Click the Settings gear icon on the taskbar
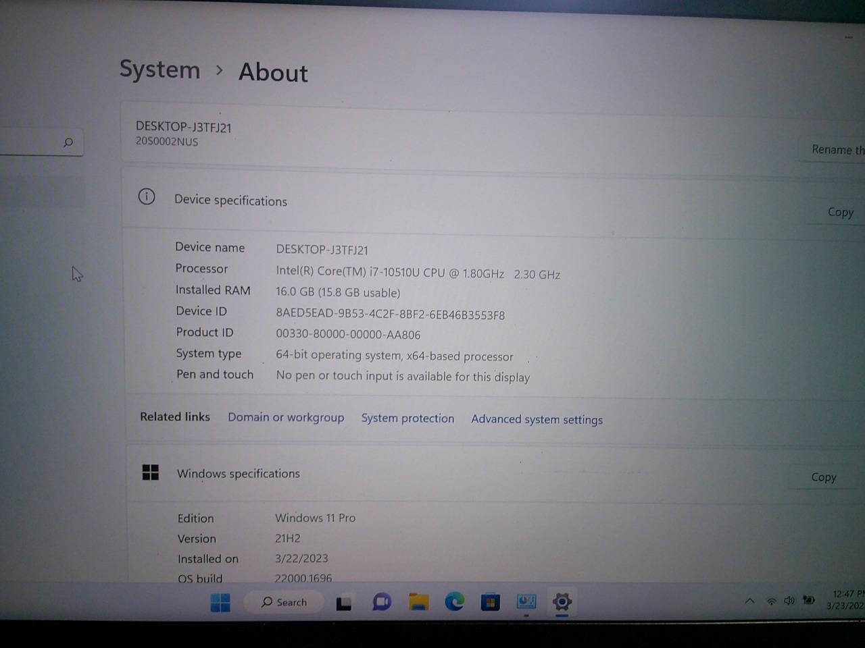865x648 pixels. point(562,601)
